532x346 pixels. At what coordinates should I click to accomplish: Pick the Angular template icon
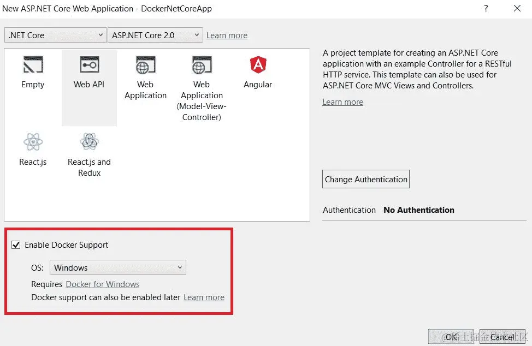click(258, 64)
